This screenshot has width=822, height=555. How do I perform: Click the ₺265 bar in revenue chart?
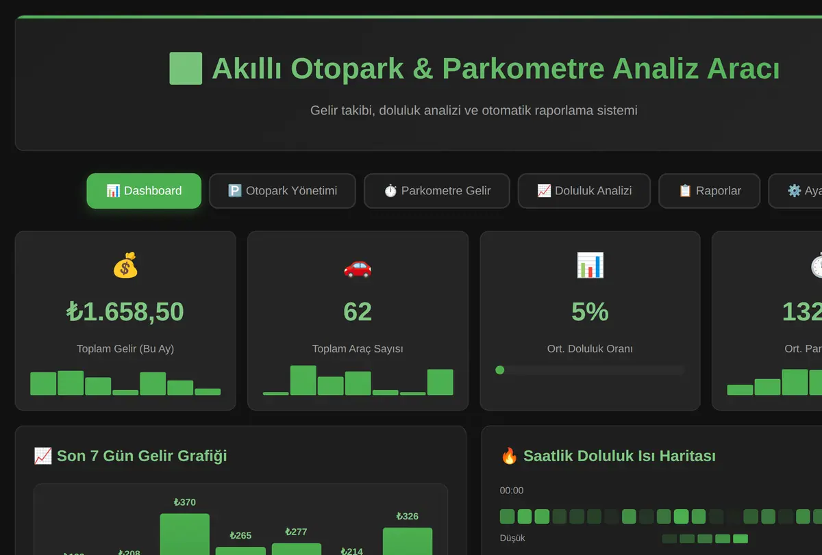(240, 550)
